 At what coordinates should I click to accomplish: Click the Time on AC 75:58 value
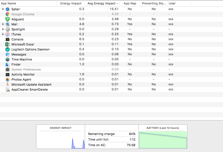click(x=131, y=145)
